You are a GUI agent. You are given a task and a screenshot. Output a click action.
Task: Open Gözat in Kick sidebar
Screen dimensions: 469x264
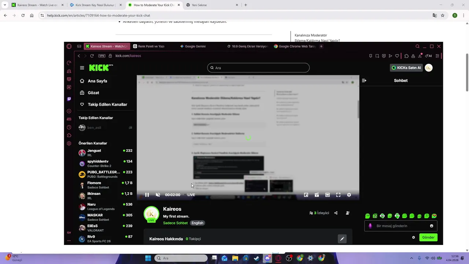pyautogui.click(x=93, y=93)
